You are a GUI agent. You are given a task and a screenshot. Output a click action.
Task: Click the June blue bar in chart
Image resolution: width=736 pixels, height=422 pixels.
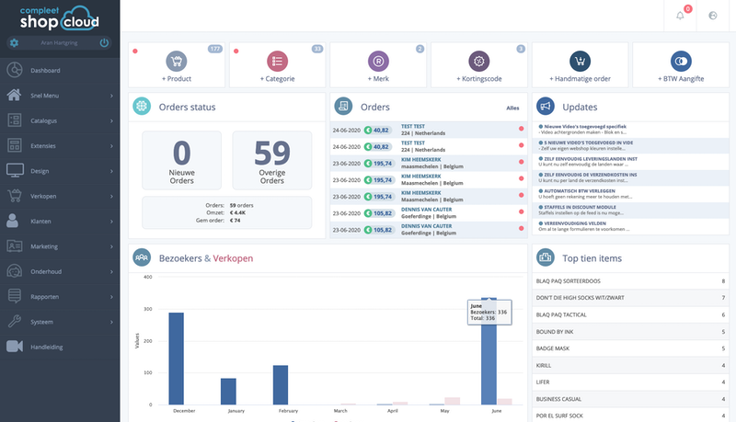489,359
